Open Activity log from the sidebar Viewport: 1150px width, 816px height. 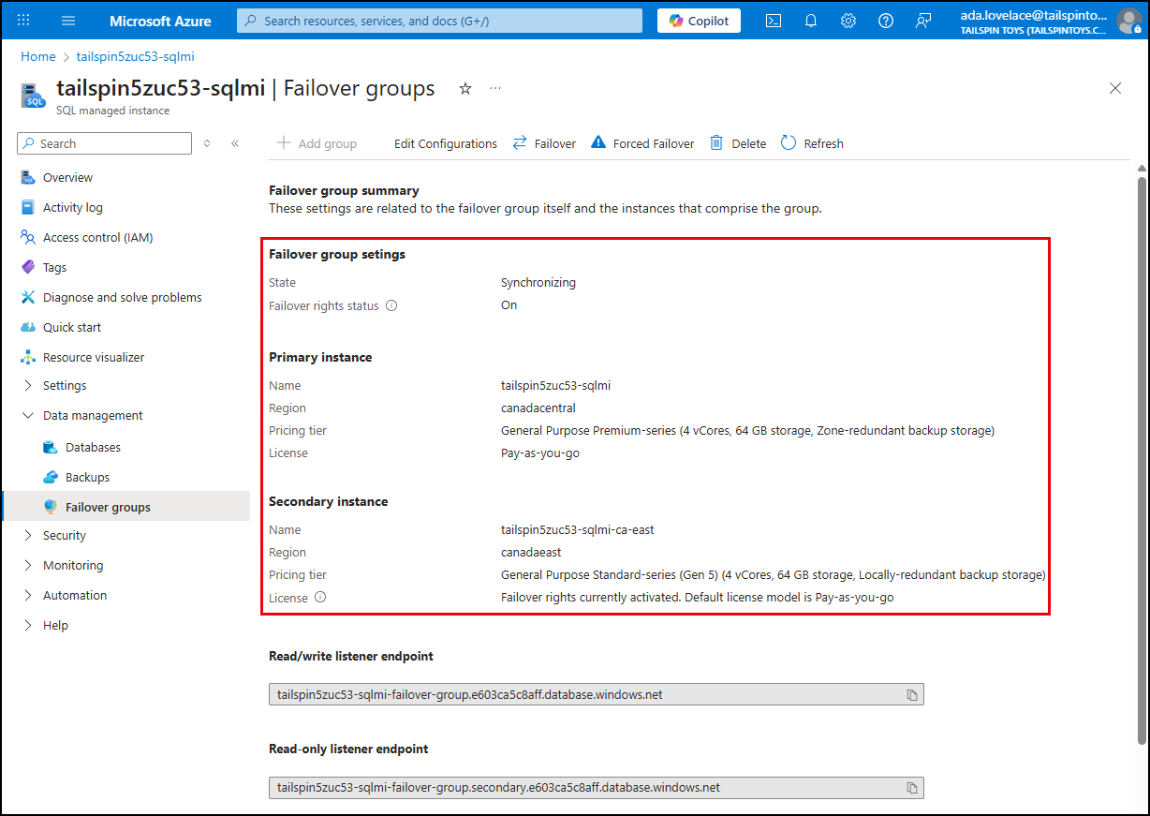tap(72, 207)
